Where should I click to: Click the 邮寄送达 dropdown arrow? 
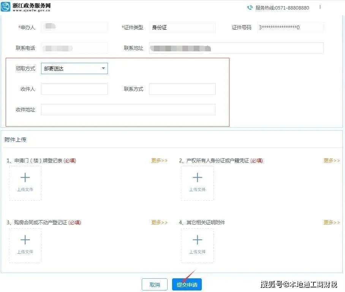(103, 68)
